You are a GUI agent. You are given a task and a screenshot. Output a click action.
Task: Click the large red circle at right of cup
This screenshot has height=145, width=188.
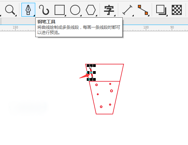[112, 91]
